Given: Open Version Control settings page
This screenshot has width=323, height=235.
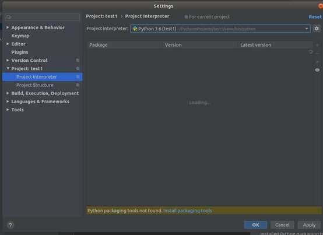Looking at the screenshot, I should tap(29, 60).
